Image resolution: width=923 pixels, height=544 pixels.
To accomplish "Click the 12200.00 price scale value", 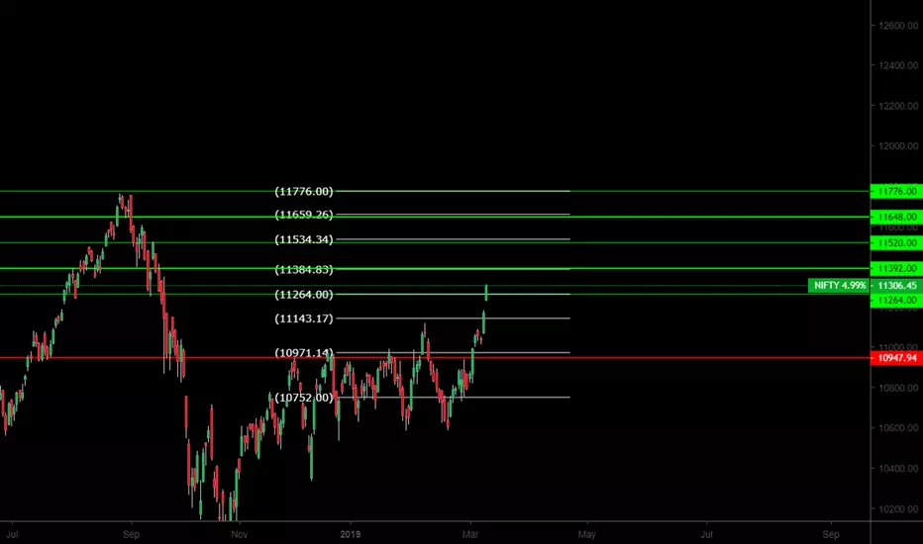I will click(897, 106).
